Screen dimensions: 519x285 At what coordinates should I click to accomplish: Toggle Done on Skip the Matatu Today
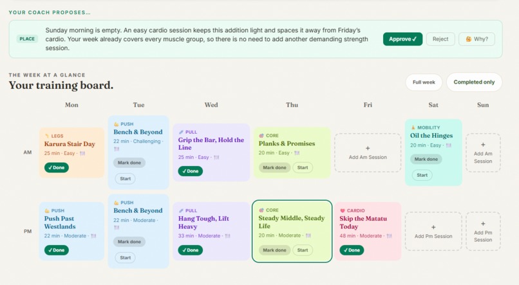click(352, 250)
